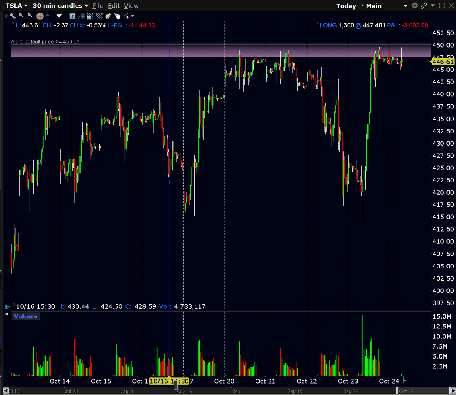
Task: Open chart settings gear icon
Action: tap(415, 6)
